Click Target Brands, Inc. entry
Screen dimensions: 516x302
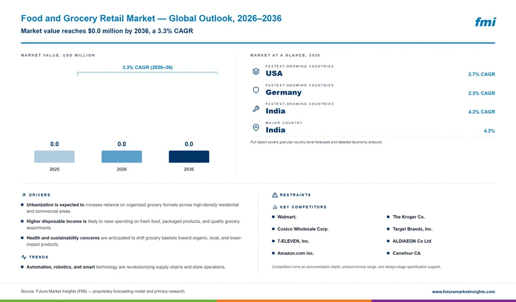point(412,229)
